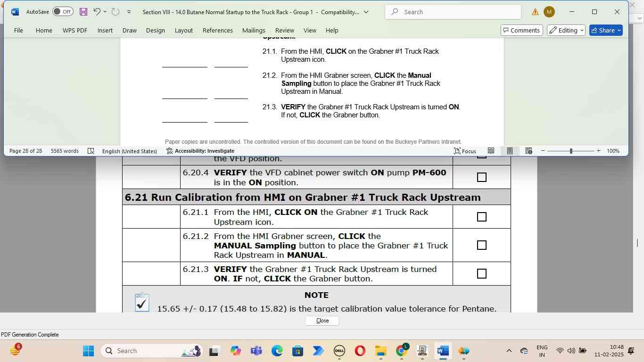The height and width of the screenshot is (362, 644).
Task: Open the notification bell in tray
Action: pyautogui.click(x=631, y=351)
